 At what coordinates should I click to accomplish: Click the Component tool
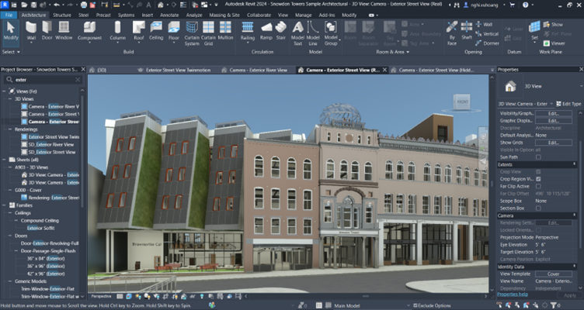[89, 30]
